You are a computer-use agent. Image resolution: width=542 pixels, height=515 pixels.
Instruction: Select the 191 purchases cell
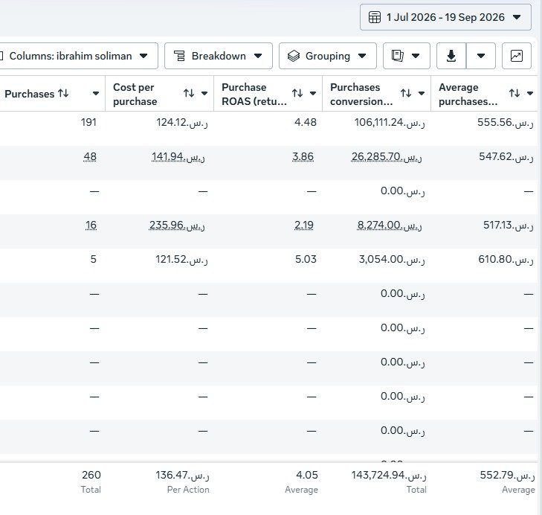click(88, 122)
